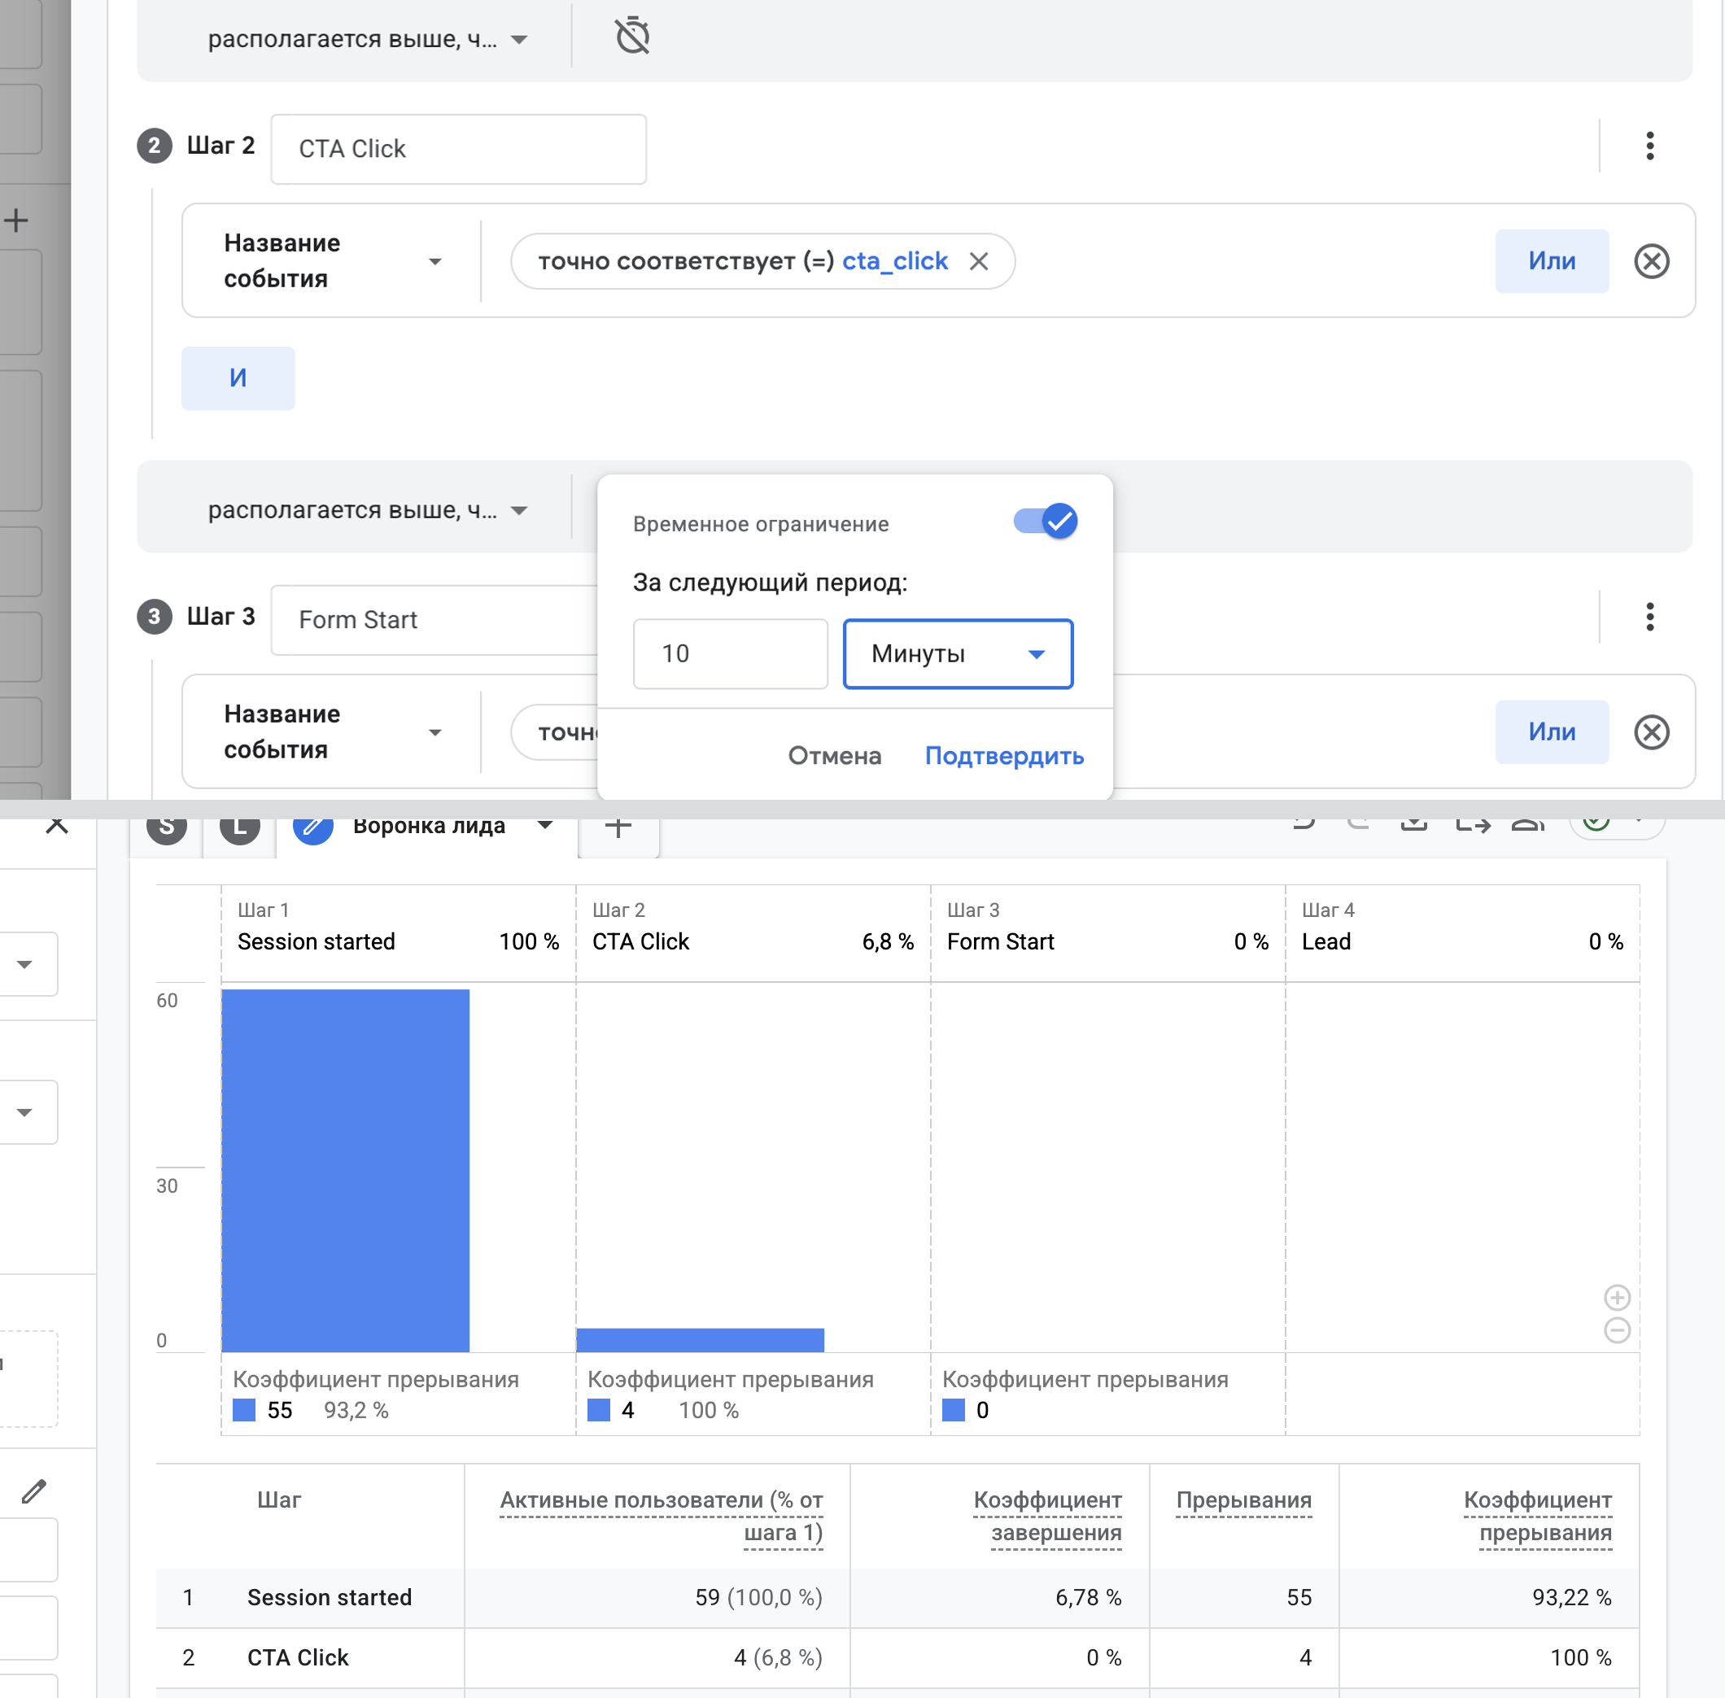This screenshot has height=1698, width=1725.
Task: Open the three-dot menu for Шаг 3
Action: (1650, 616)
